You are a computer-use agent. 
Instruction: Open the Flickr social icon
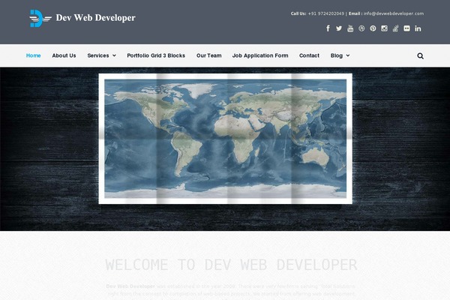pos(406,28)
